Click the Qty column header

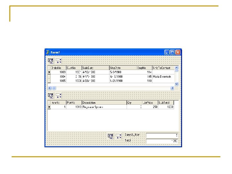(134, 103)
